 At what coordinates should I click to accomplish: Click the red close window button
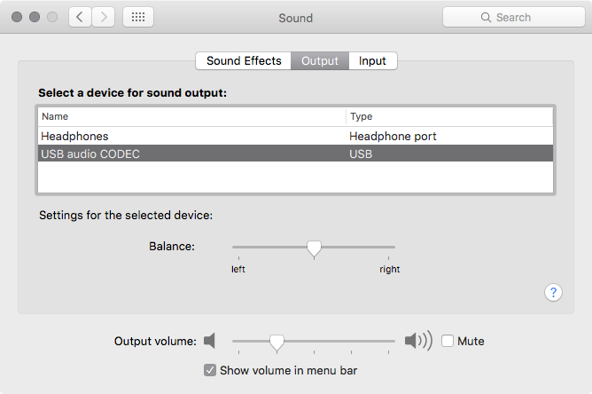click(x=17, y=17)
